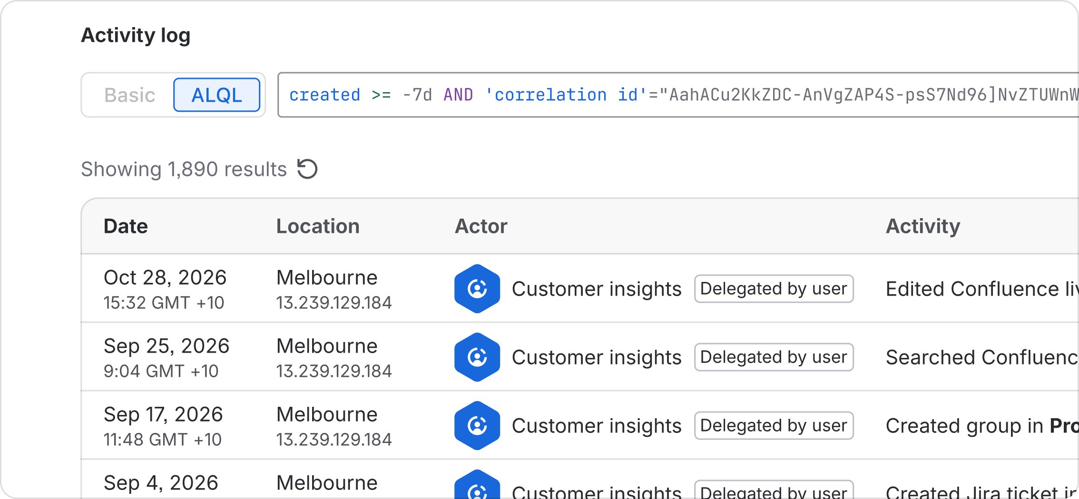1079x499 pixels.
Task: Click the Oct 28, 2026 date cell
Action: pyautogui.click(x=165, y=278)
